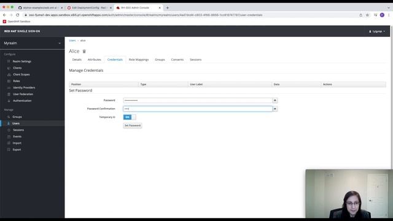The height and width of the screenshot is (221, 393).
Task: Open the Attributes tab
Action: pos(94,60)
